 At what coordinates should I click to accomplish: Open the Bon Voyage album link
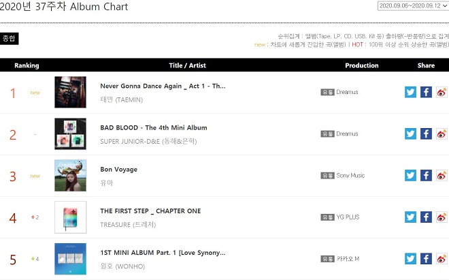(x=118, y=170)
